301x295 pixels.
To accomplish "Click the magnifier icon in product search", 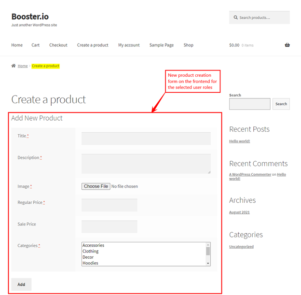I will [235, 17].
